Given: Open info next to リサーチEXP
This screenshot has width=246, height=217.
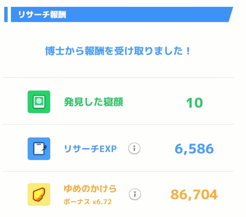Looking at the screenshot, I should 134,149.
